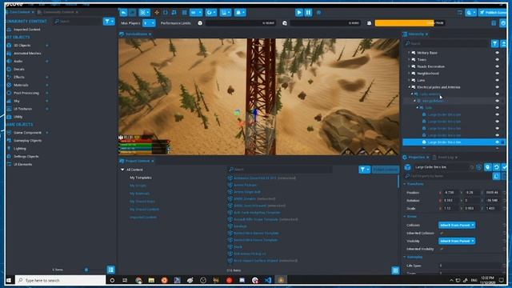Toggle visibility eye for Electrical poles and Antenna
This screenshot has width=512, height=288.
[498, 87]
